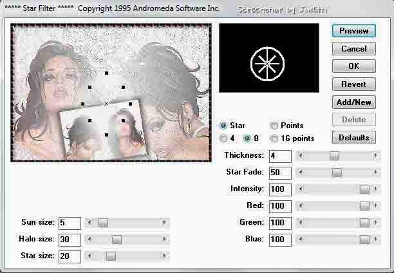Decrease Green with the left arrow
This screenshot has width=394, height=273.
click(301, 223)
